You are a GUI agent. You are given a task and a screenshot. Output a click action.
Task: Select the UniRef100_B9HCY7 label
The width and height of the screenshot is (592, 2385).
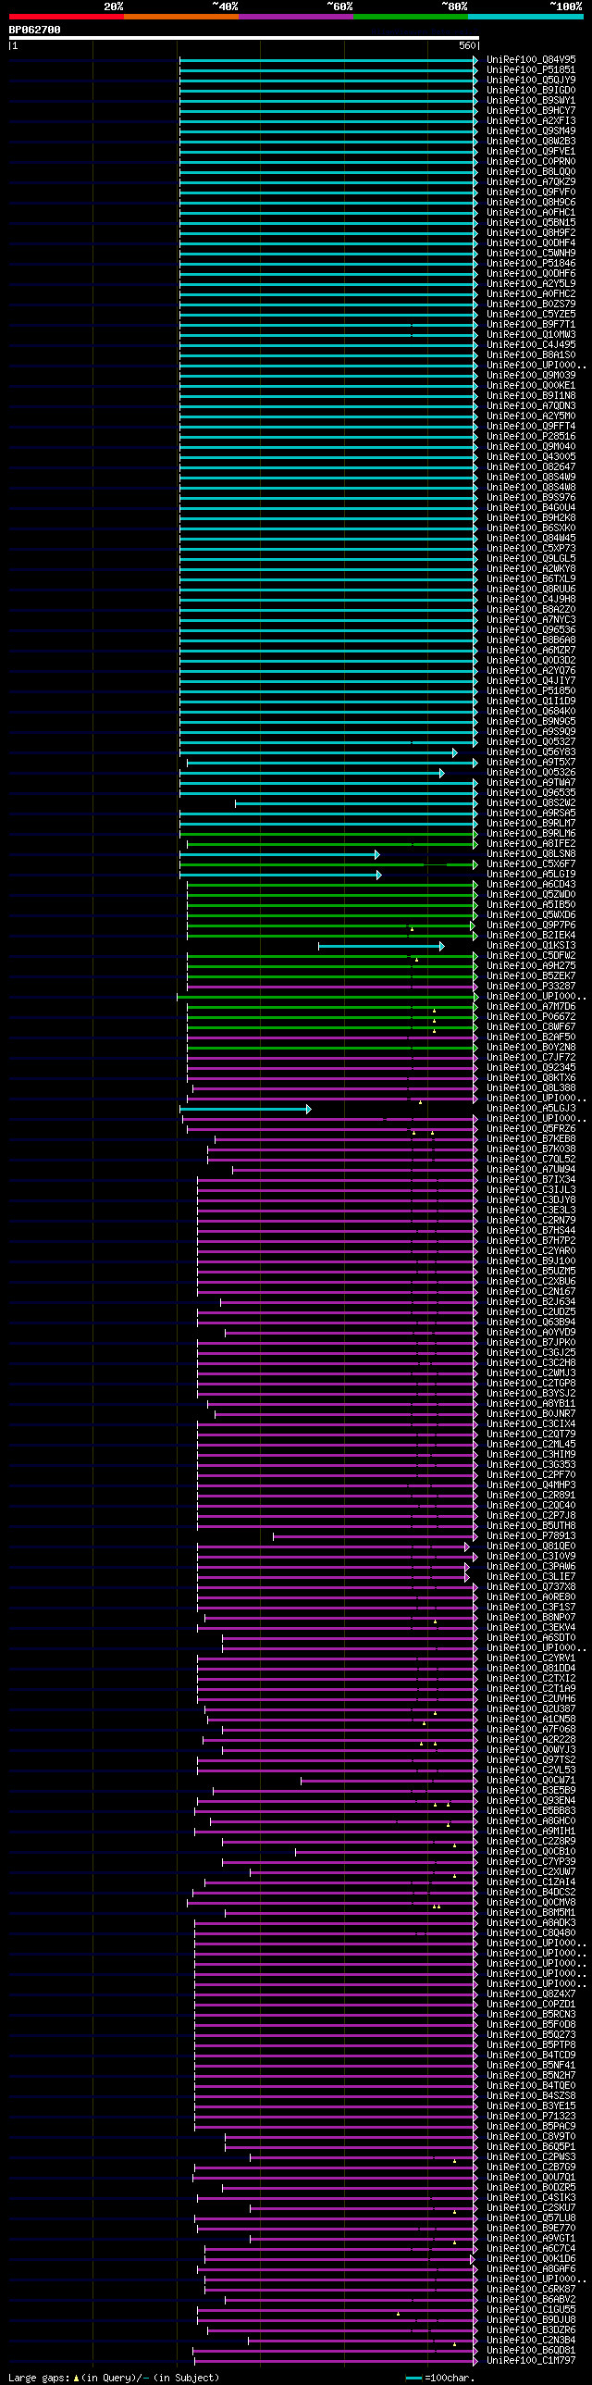click(531, 111)
